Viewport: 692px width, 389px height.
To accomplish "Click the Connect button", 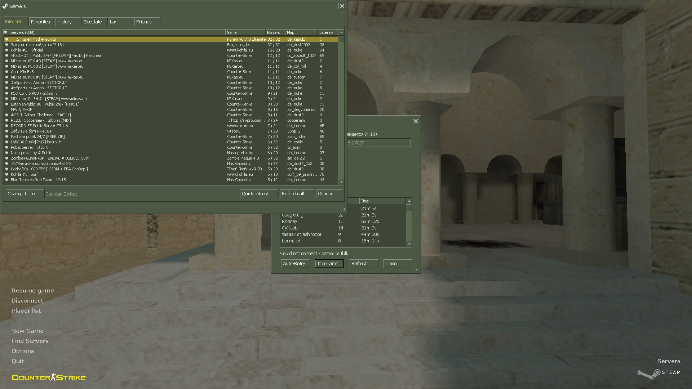I will [329, 194].
